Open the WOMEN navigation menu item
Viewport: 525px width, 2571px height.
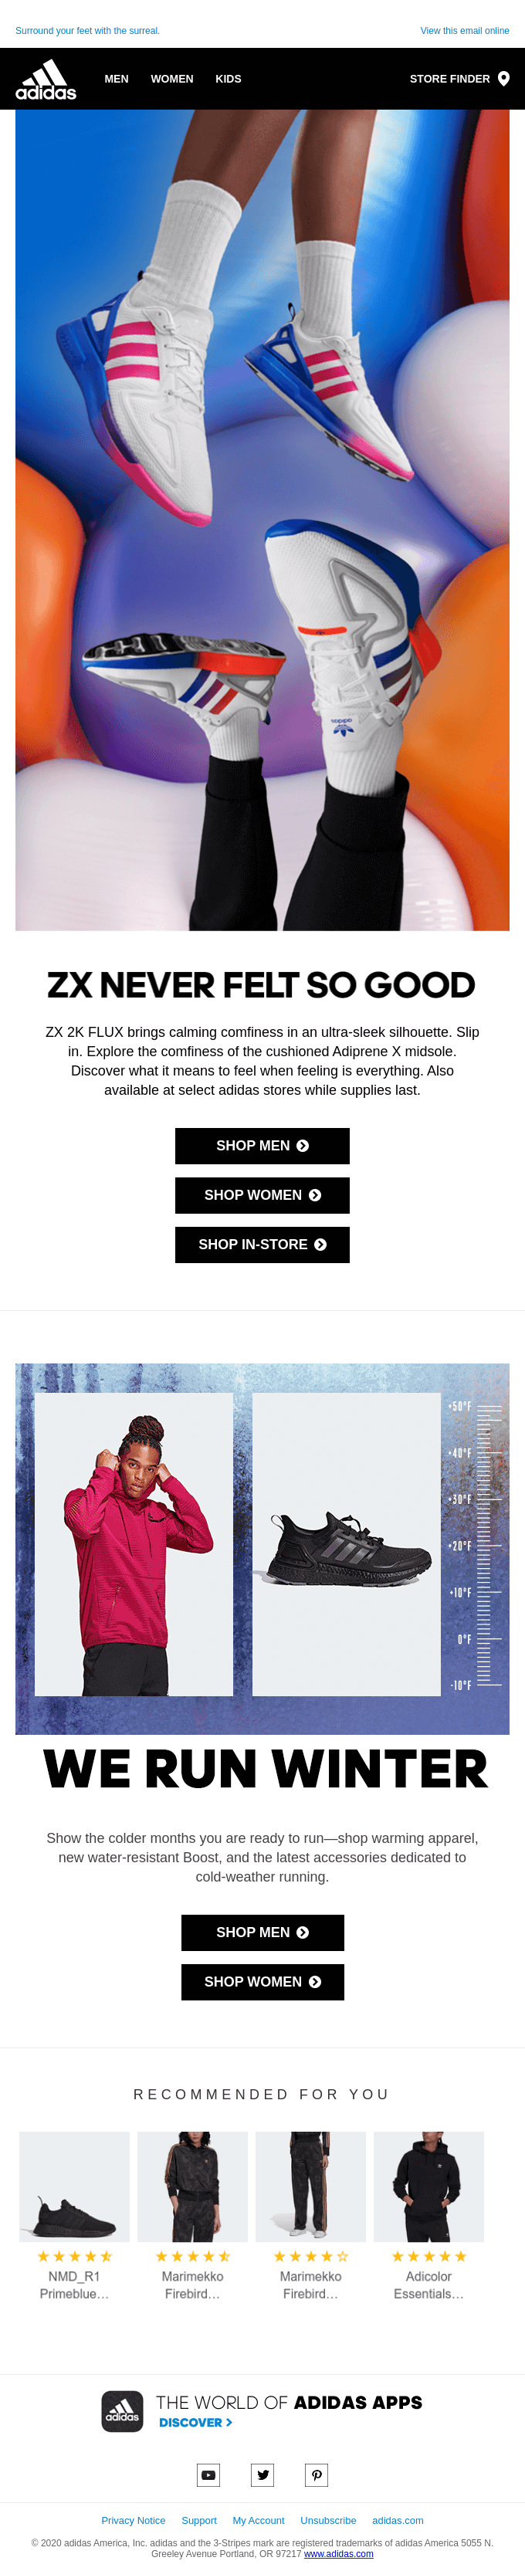click(171, 79)
